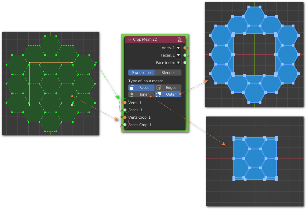Select Blender algorithm mode
The height and width of the screenshot is (210, 306).
(x=168, y=73)
